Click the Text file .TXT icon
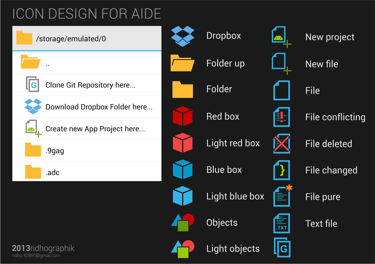This screenshot has height=264, width=375. tap(282, 223)
